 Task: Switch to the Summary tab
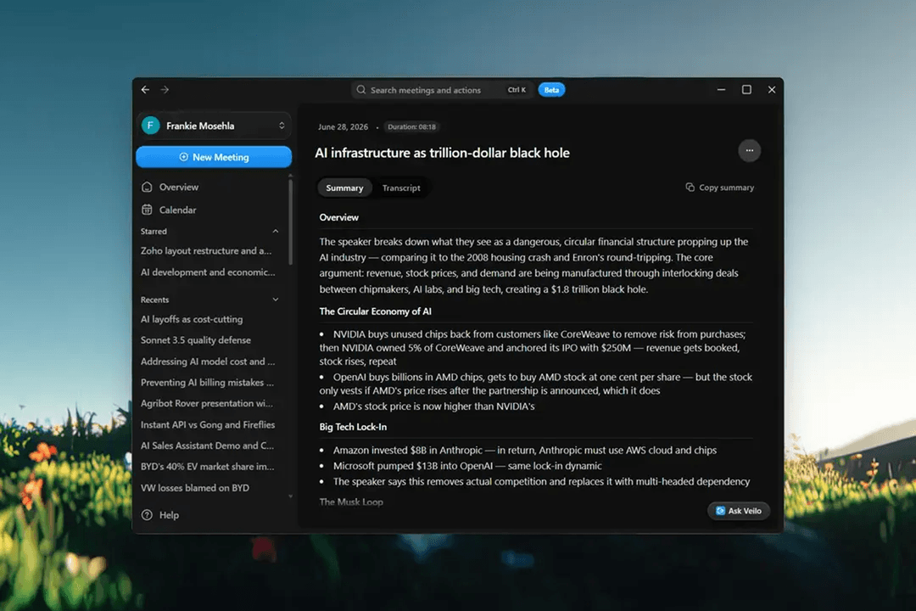tap(344, 188)
